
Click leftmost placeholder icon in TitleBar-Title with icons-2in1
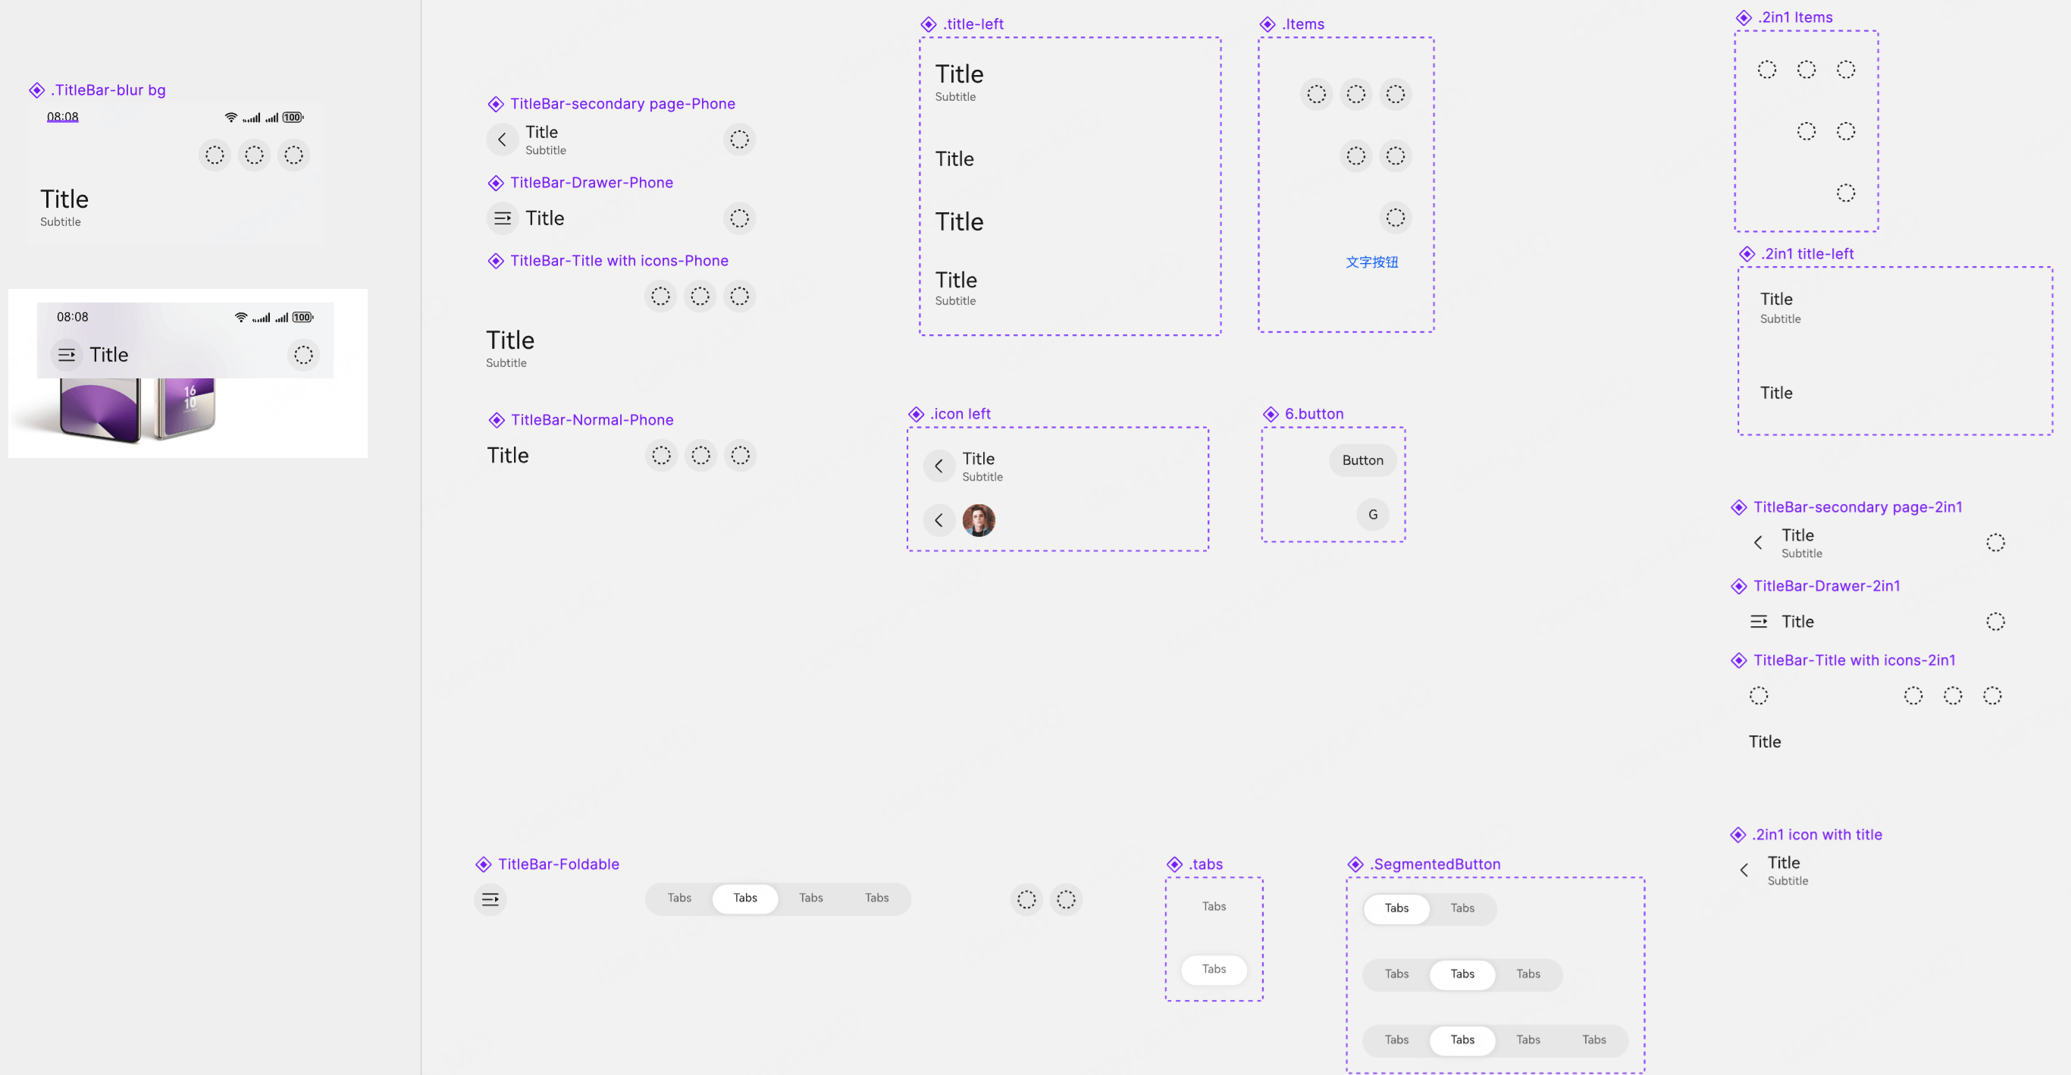coord(1758,695)
